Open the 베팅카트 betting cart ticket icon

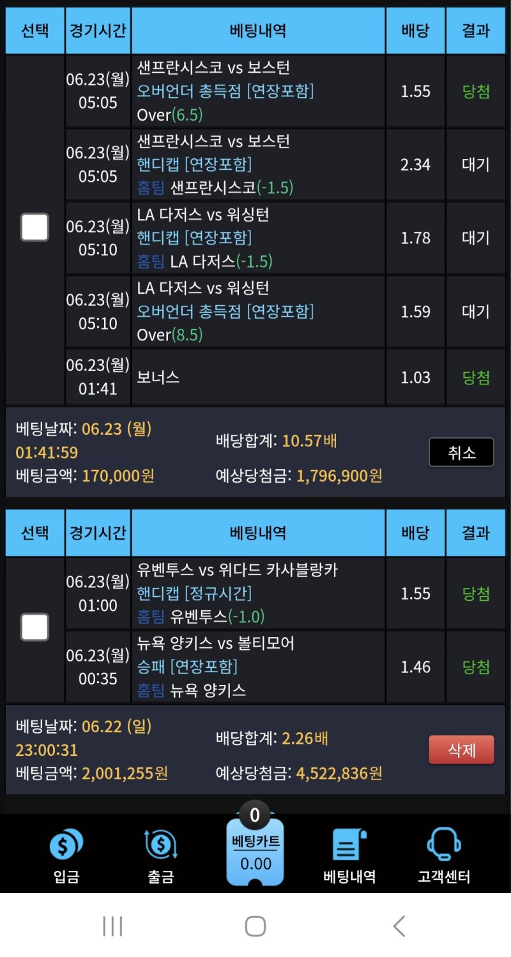255,854
